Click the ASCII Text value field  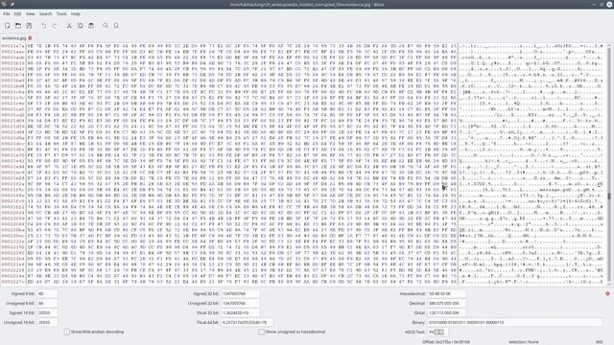(437, 332)
